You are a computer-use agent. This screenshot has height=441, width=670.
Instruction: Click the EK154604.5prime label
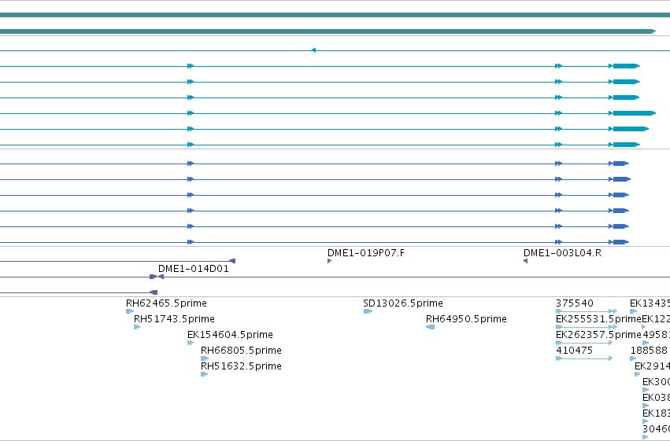pyautogui.click(x=230, y=335)
